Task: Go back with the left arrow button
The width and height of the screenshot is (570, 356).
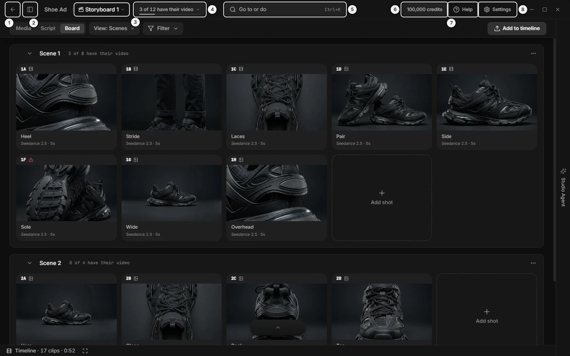Action: (x=13, y=9)
